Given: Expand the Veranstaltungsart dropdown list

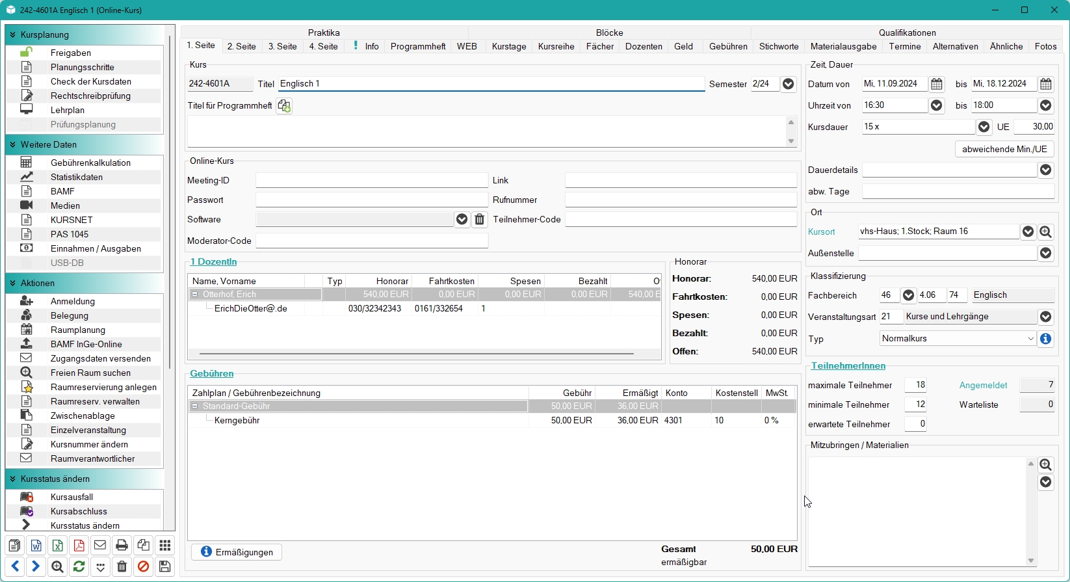Looking at the screenshot, I should click(1045, 317).
